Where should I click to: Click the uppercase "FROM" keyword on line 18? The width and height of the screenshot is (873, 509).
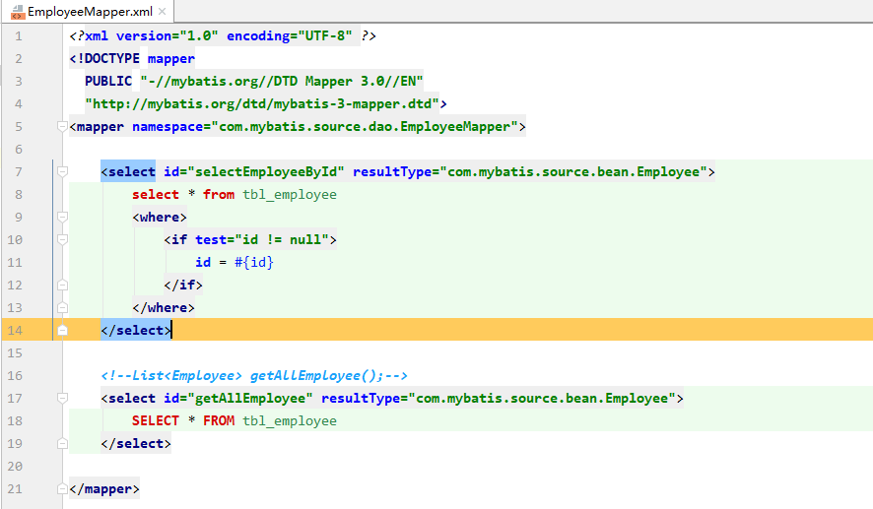coord(219,421)
